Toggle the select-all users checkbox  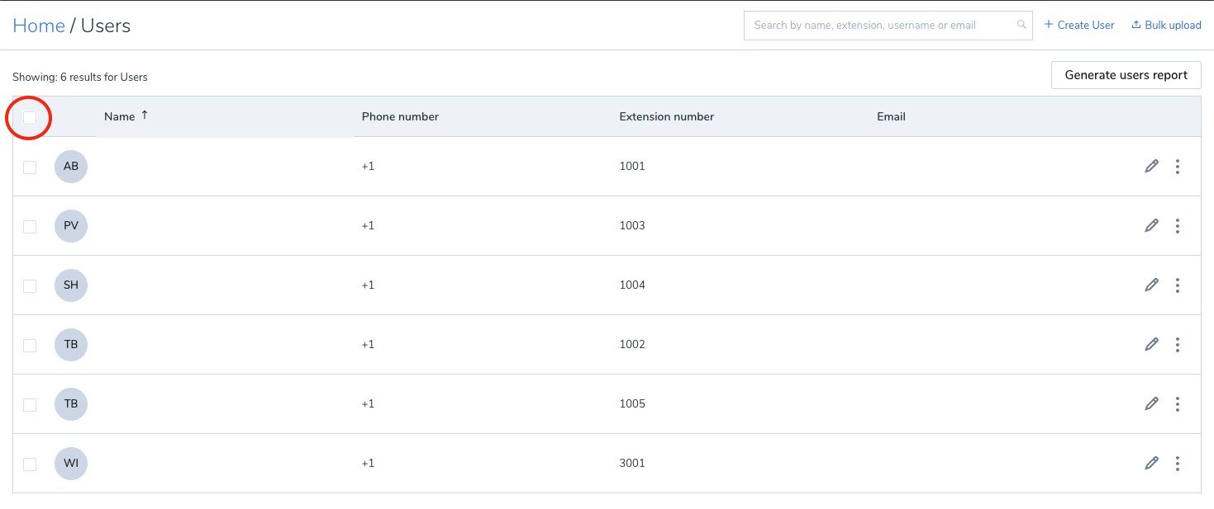click(x=30, y=118)
